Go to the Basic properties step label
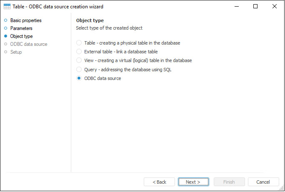The image size is (285, 192). (26, 20)
